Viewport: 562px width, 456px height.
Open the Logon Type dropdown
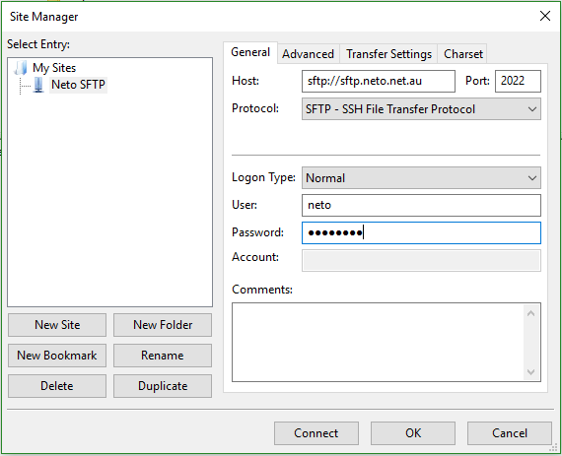pyautogui.click(x=421, y=178)
